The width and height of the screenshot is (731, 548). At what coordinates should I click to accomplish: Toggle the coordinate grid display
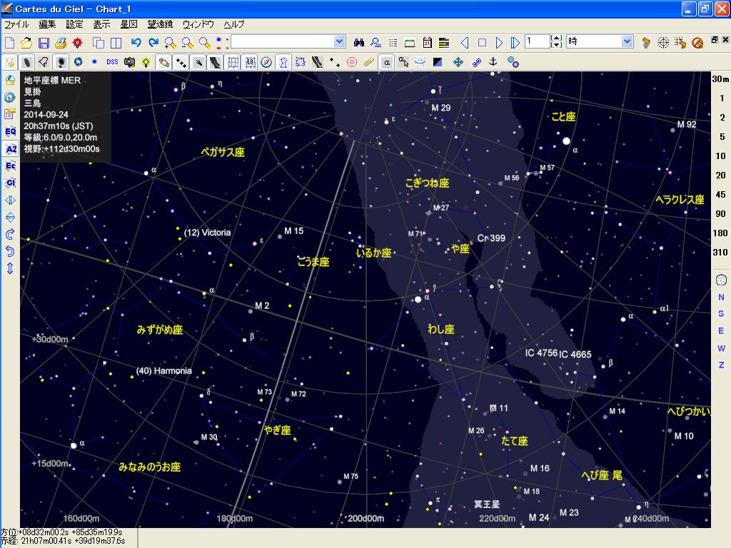[233, 62]
